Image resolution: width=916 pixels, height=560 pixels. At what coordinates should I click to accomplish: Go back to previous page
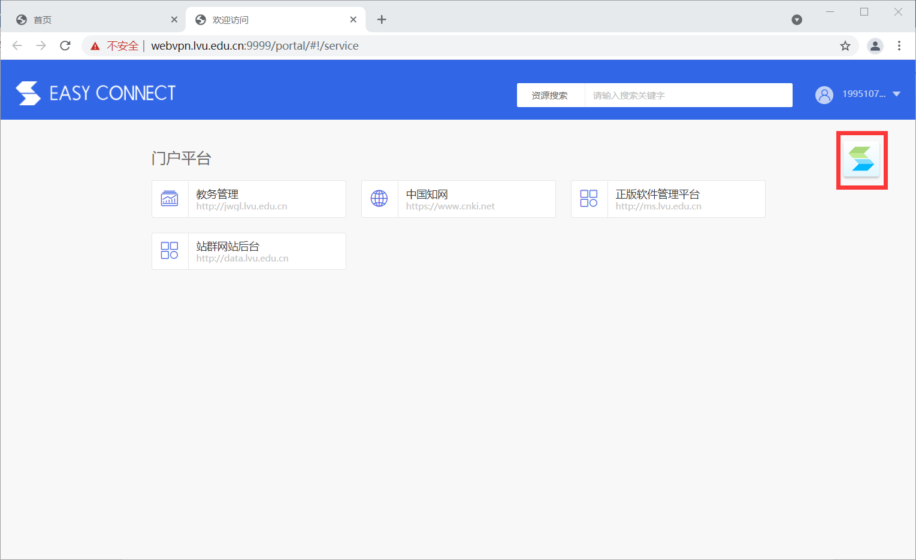pyautogui.click(x=17, y=46)
